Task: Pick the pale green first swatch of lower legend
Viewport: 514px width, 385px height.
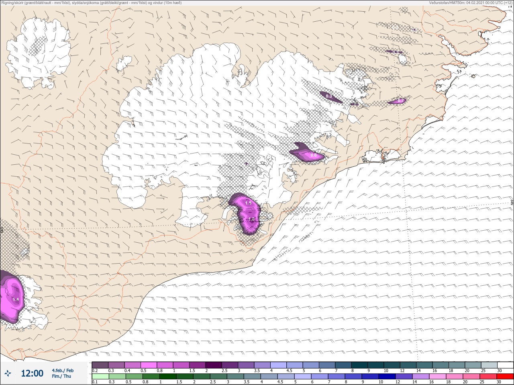Action: [100, 377]
